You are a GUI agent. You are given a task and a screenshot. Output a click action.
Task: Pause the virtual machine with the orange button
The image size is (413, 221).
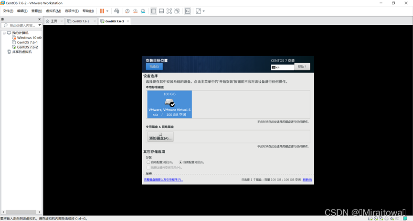(102, 11)
